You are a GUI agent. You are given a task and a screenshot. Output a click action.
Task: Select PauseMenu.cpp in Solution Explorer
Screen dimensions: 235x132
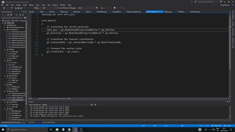point(17,67)
